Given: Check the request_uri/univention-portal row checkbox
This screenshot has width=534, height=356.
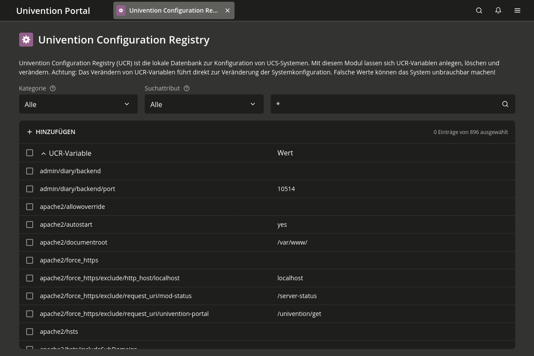Looking at the screenshot, I should pyautogui.click(x=30, y=314).
